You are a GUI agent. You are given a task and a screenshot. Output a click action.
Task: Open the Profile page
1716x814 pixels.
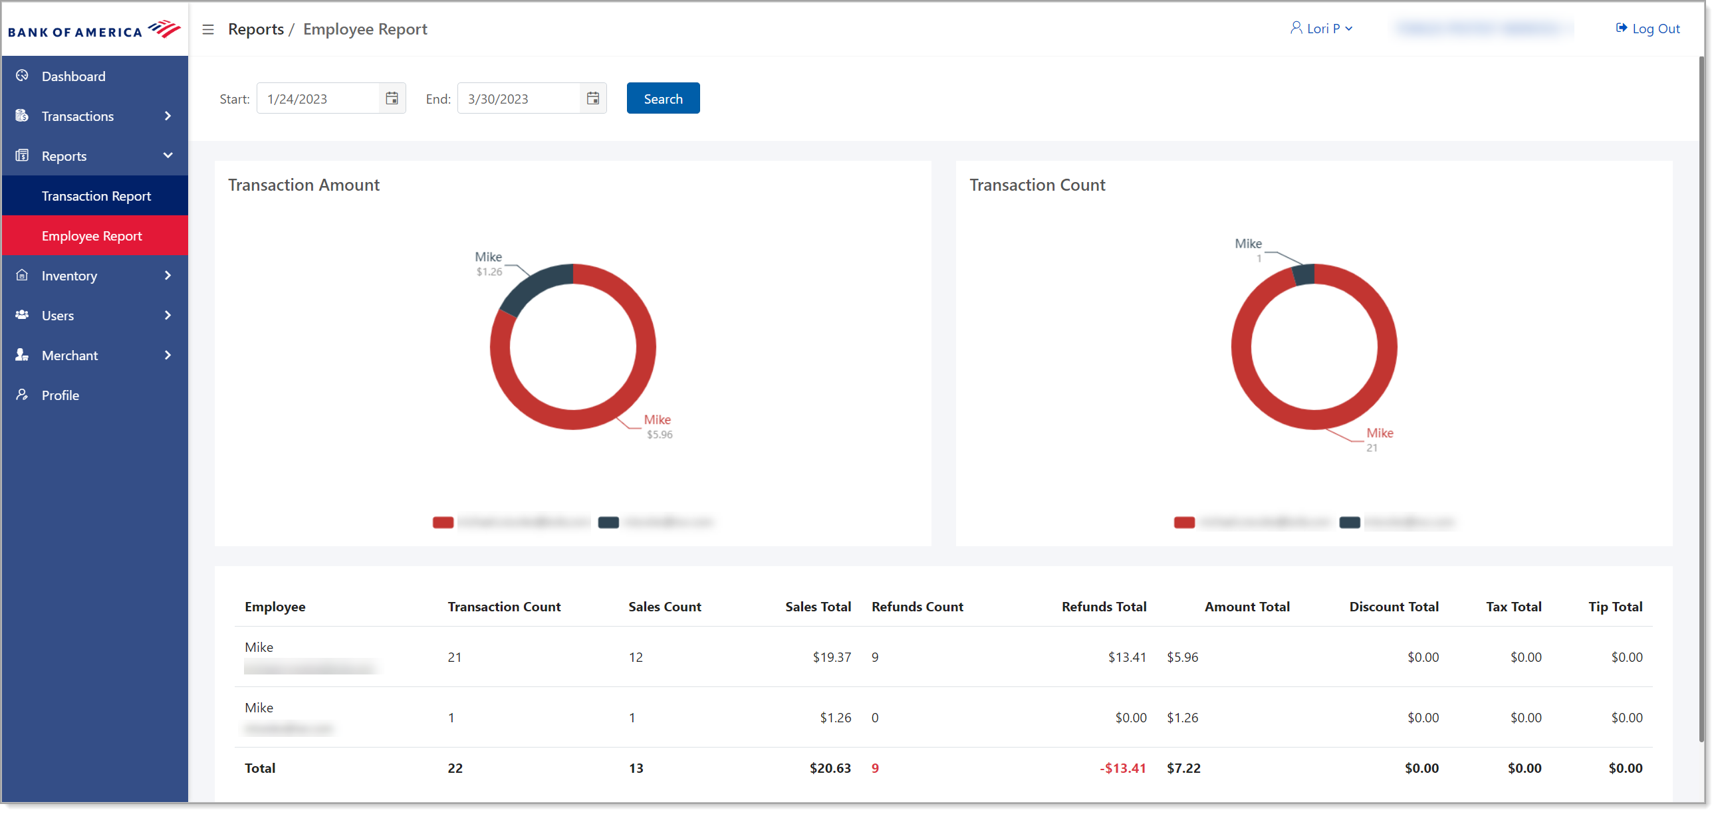[x=94, y=395]
